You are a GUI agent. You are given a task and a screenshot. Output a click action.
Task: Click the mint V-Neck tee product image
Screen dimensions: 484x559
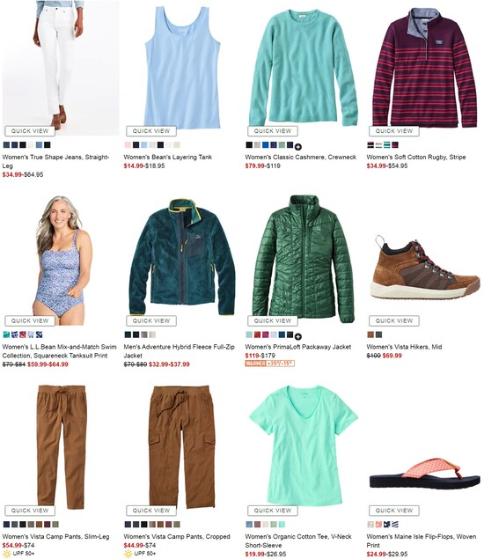(x=304, y=445)
